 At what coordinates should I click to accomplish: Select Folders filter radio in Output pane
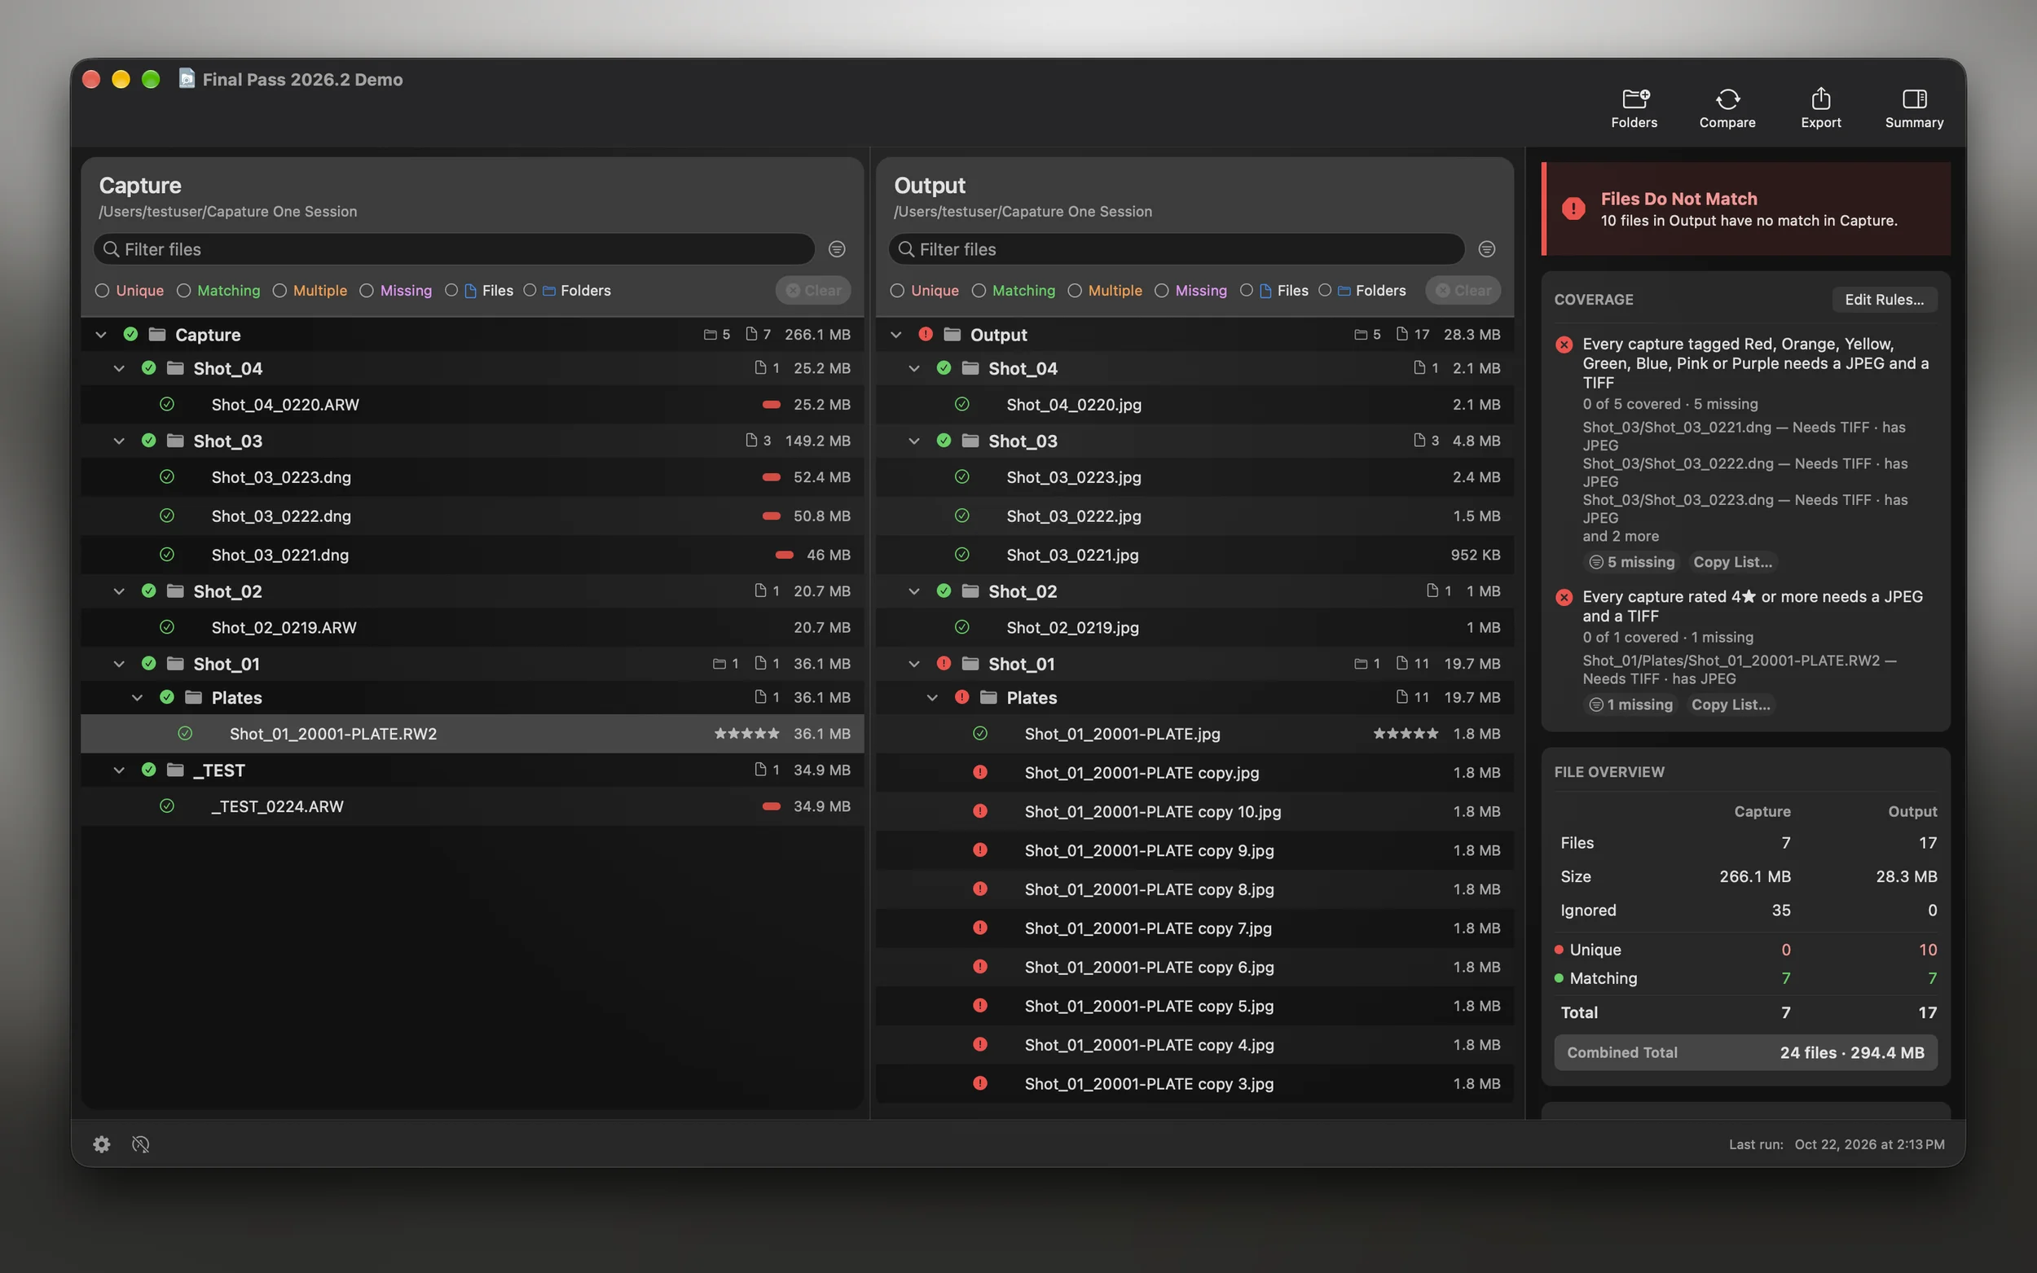(1325, 291)
